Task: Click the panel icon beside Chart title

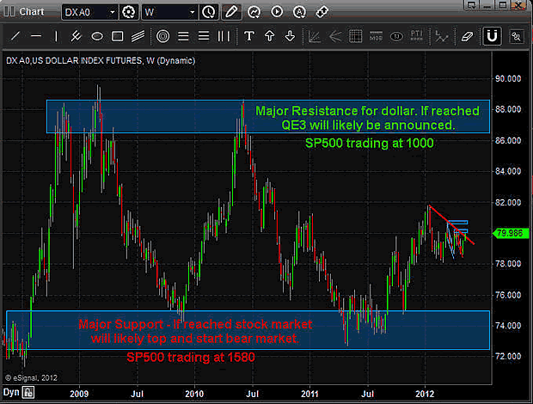Action: click(9, 12)
